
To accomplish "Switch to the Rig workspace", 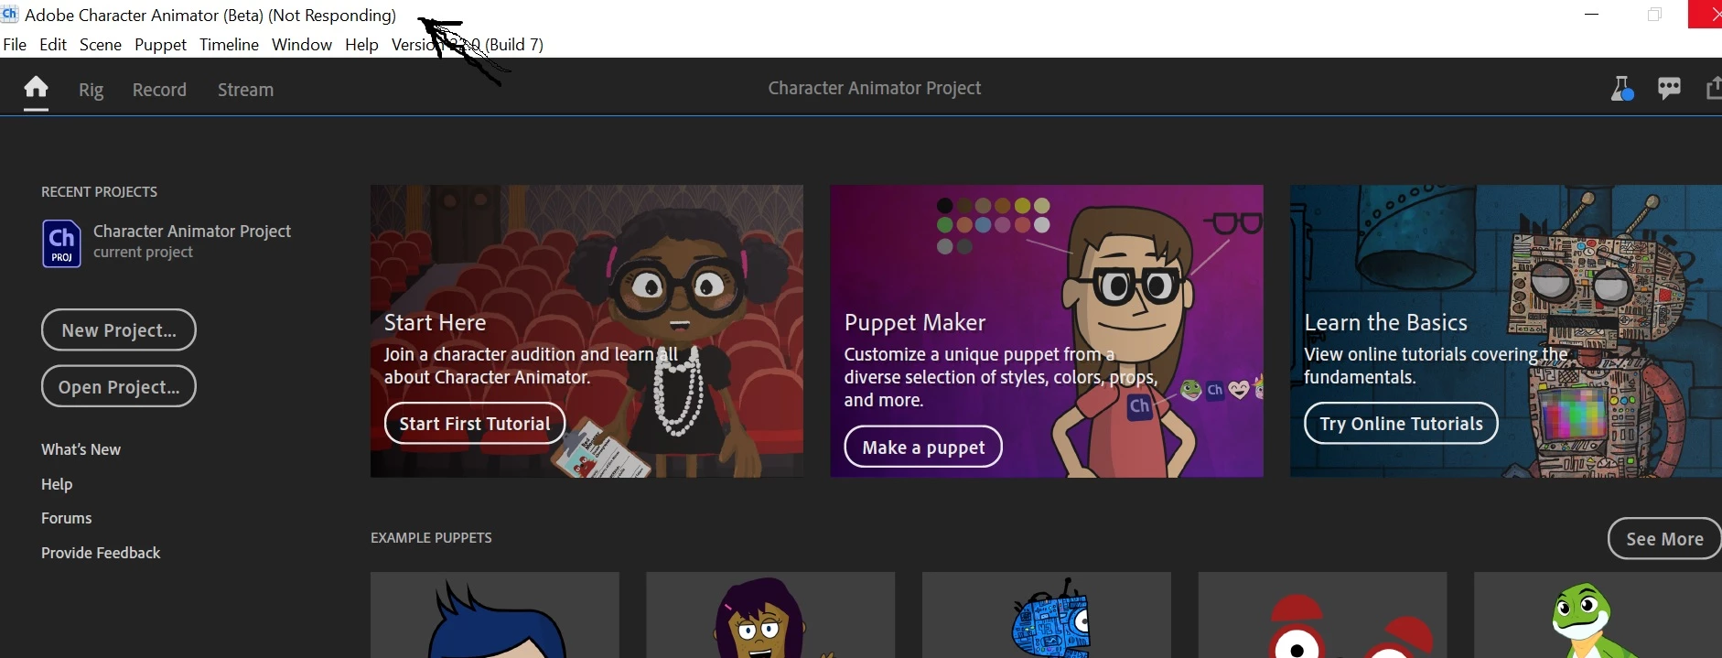I will pyautogui.click(x=91, y=90).
